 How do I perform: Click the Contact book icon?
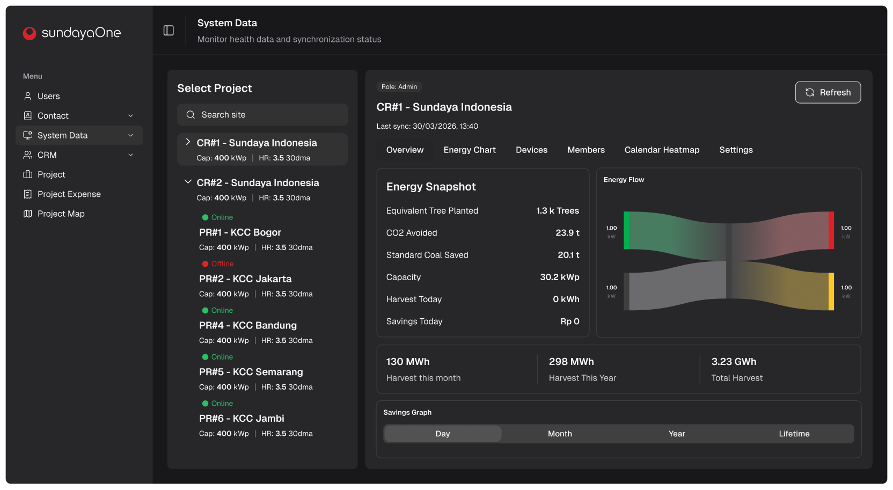pyautogui.click(x=28, y=115)
